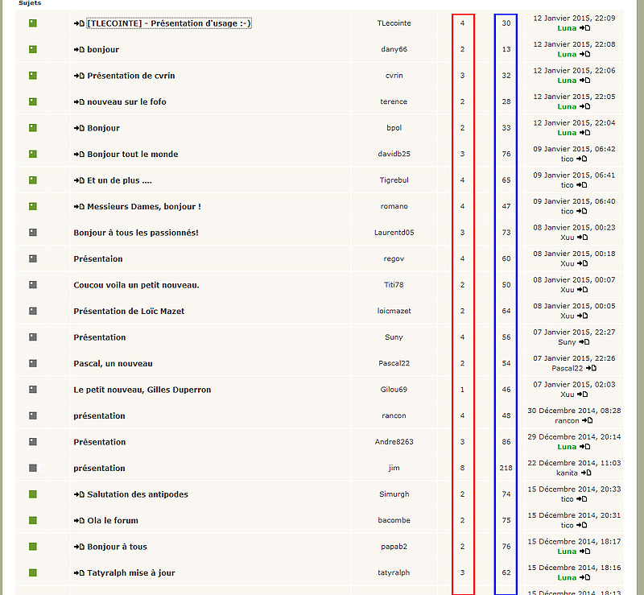Jump to first unread post in 'bonjour' topic
This screenshot has width=644, height=595.
pyautogui.click(x=79, y=50)
